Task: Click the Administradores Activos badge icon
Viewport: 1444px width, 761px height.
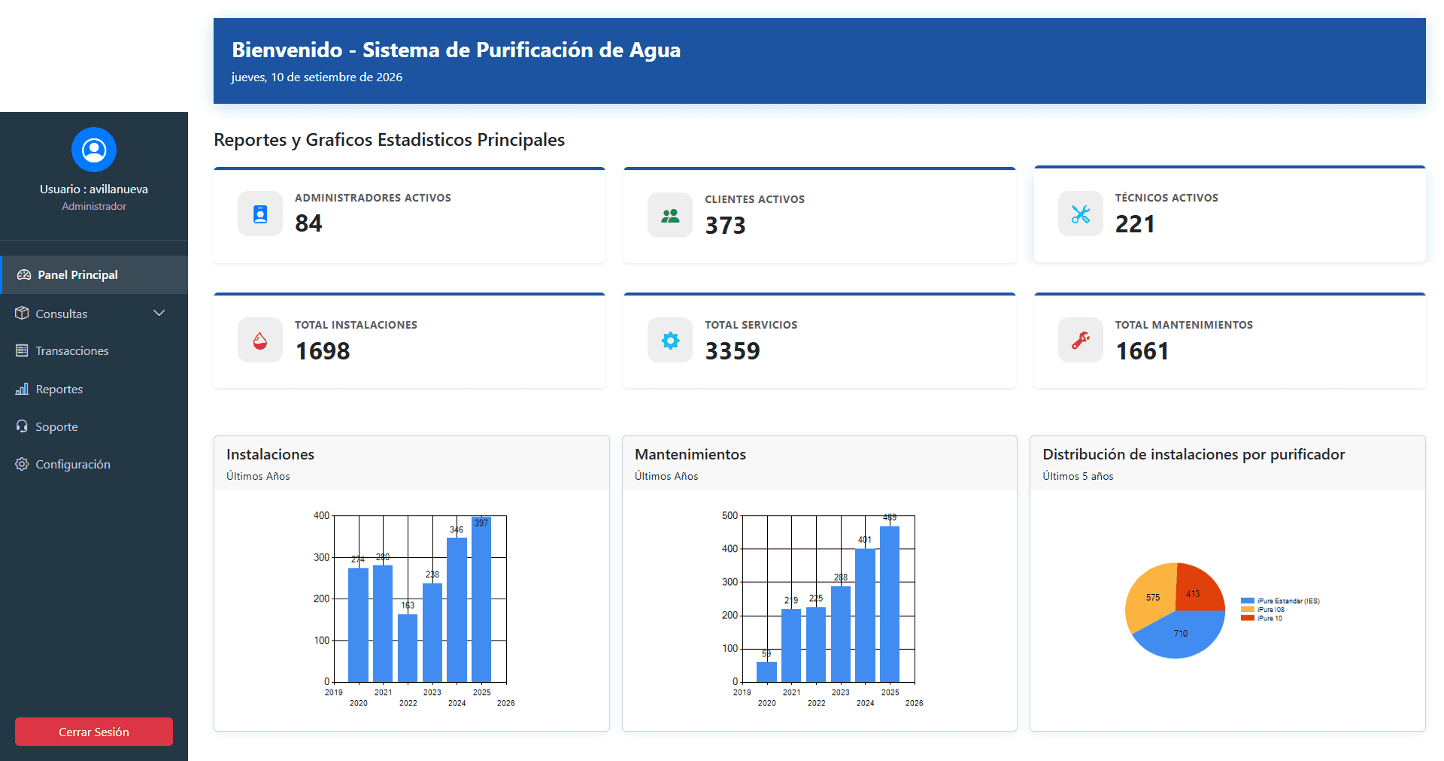Action: click(260, 214)
